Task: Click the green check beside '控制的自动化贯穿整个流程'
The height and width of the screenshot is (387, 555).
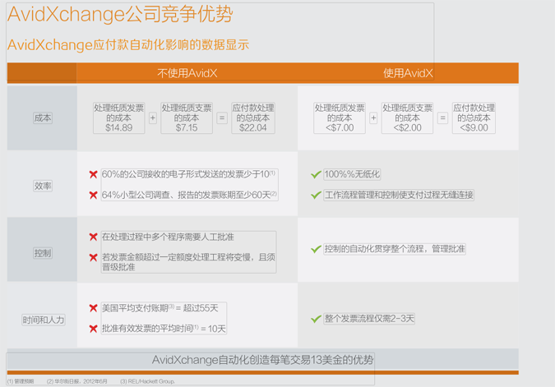Action: [x=316, y=249]
